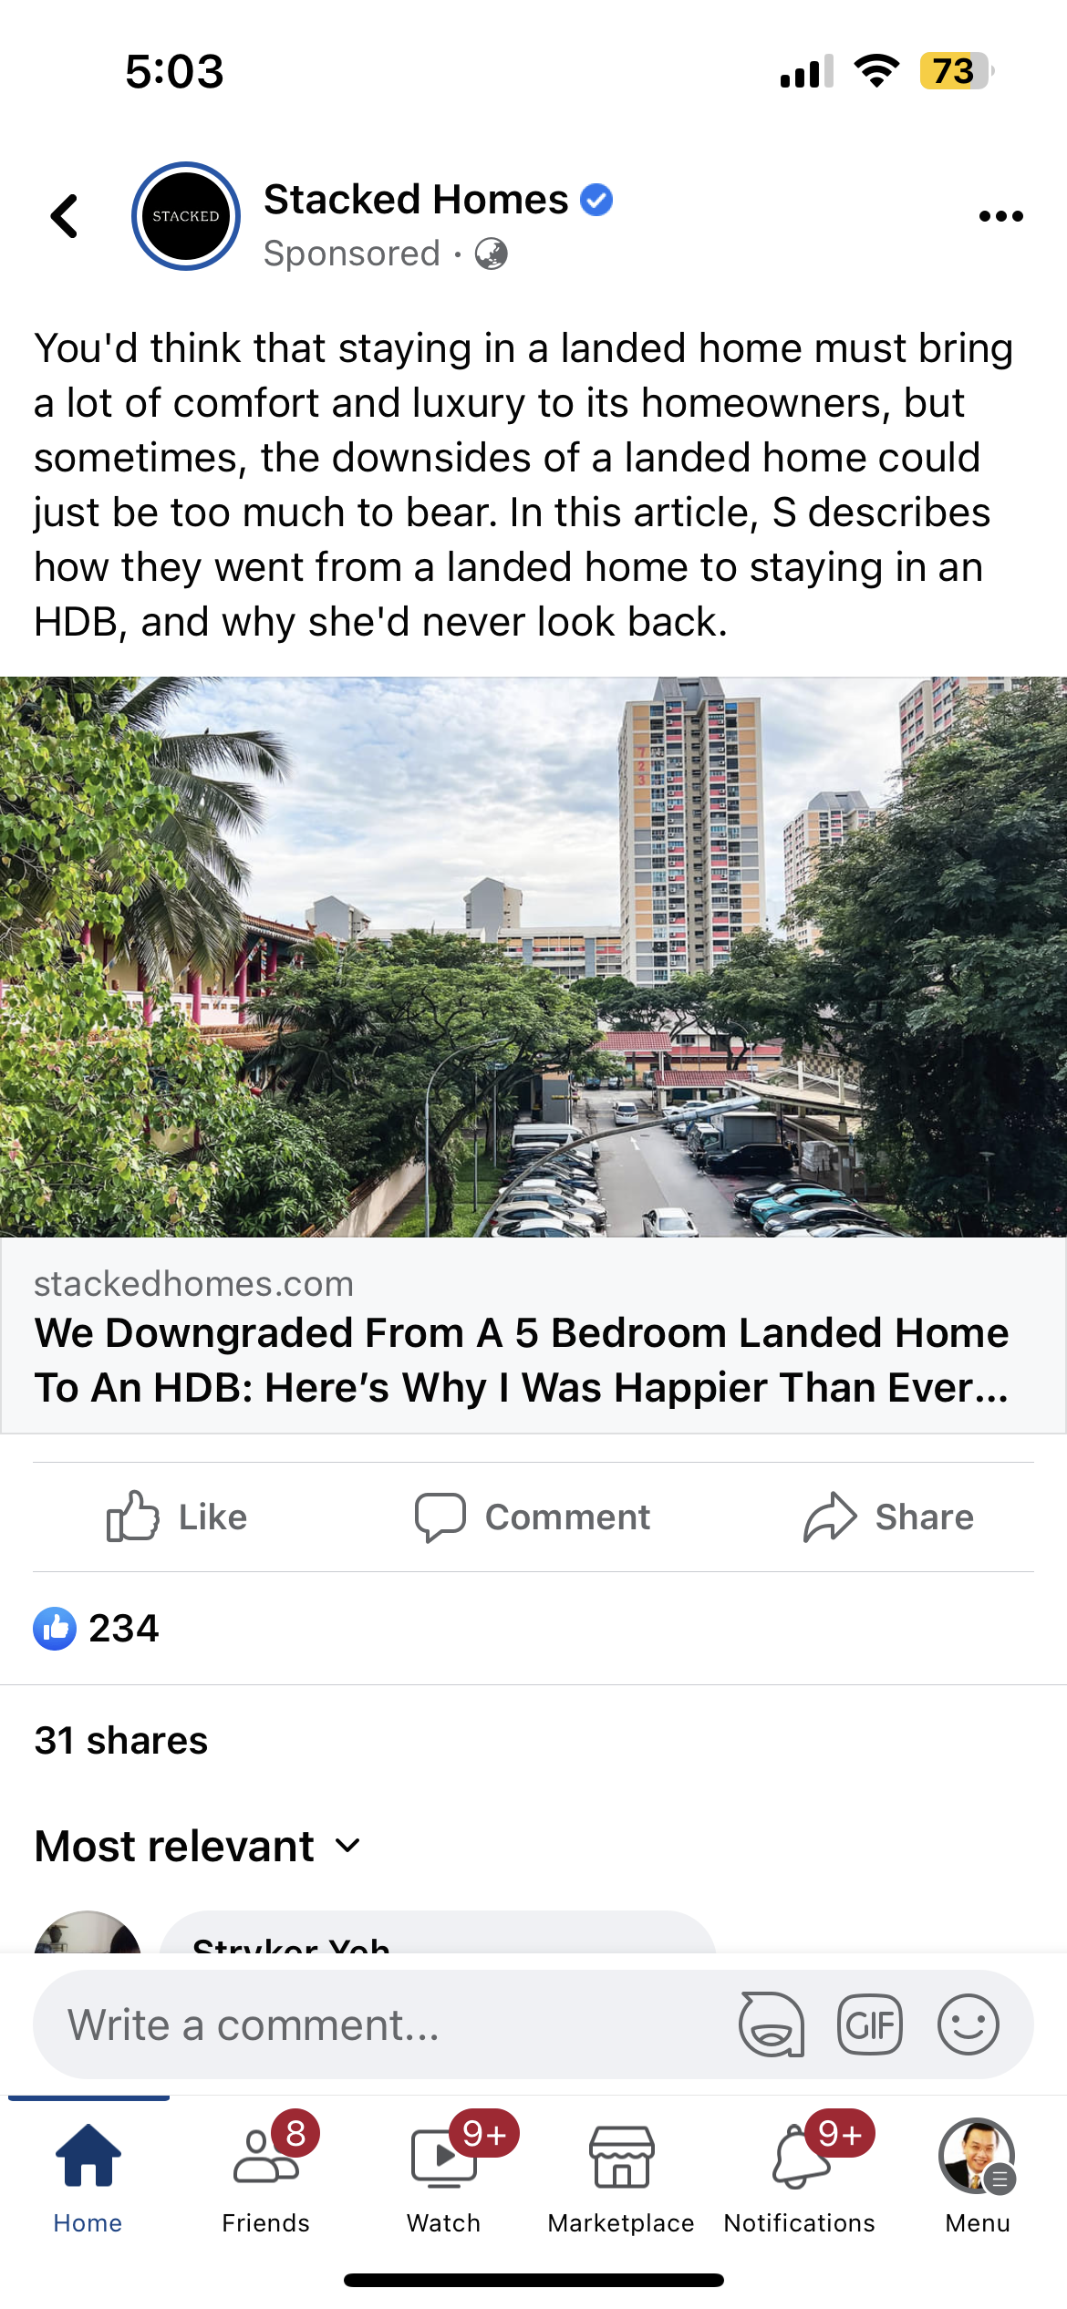Open the emoji smiley picker
The height and width of the screenshot is (2309, 1067).
point(969,2024)
